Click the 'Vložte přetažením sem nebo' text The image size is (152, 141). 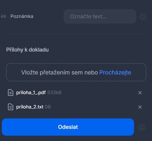pyautogui.click(x=60, y=72)
